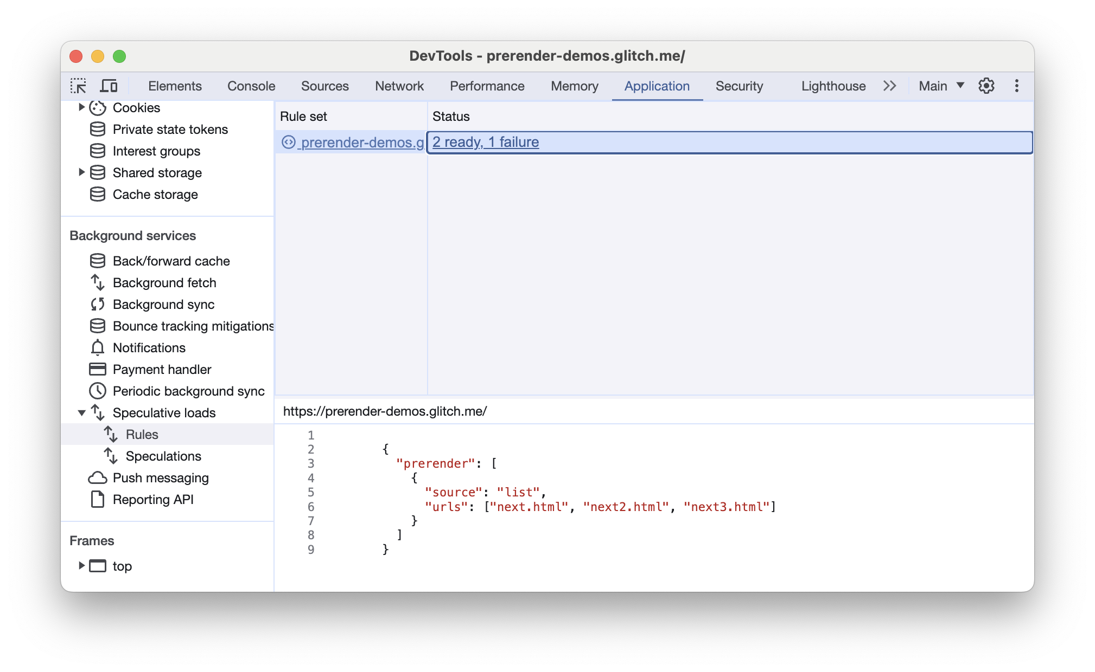Click the '2 ready, 1 failure' status link

[487, 141]
